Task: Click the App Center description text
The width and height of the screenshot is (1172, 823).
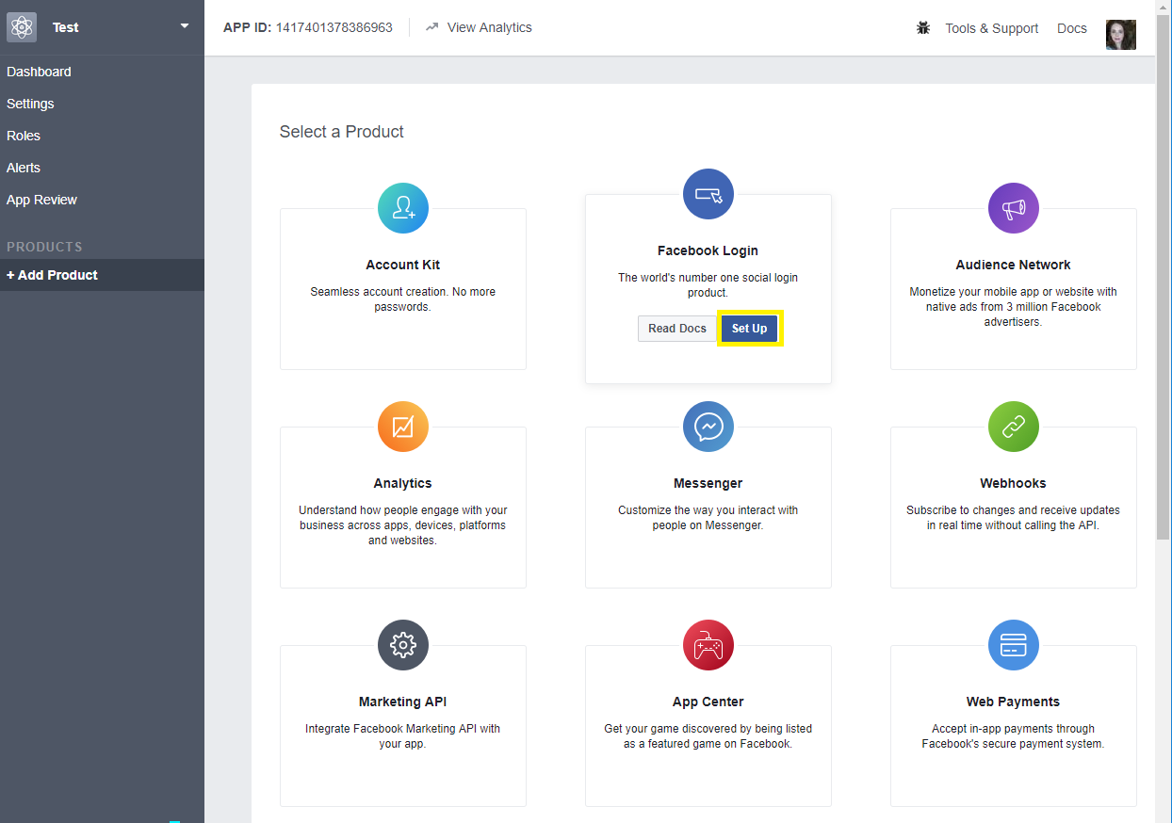Action: coord(708,736)
